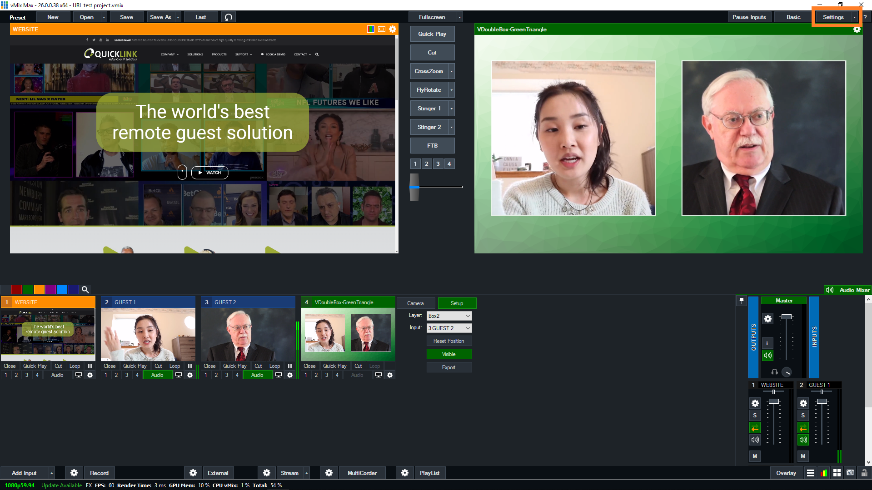Screen dimensions: 872x490
Task: Open the INPUTS audio tab
Action: [814, 337]
